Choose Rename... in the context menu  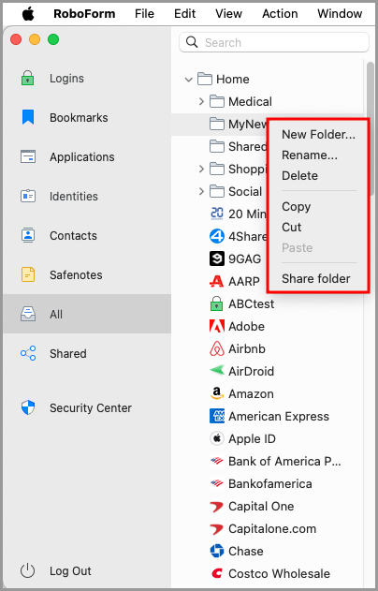point(310,155)
